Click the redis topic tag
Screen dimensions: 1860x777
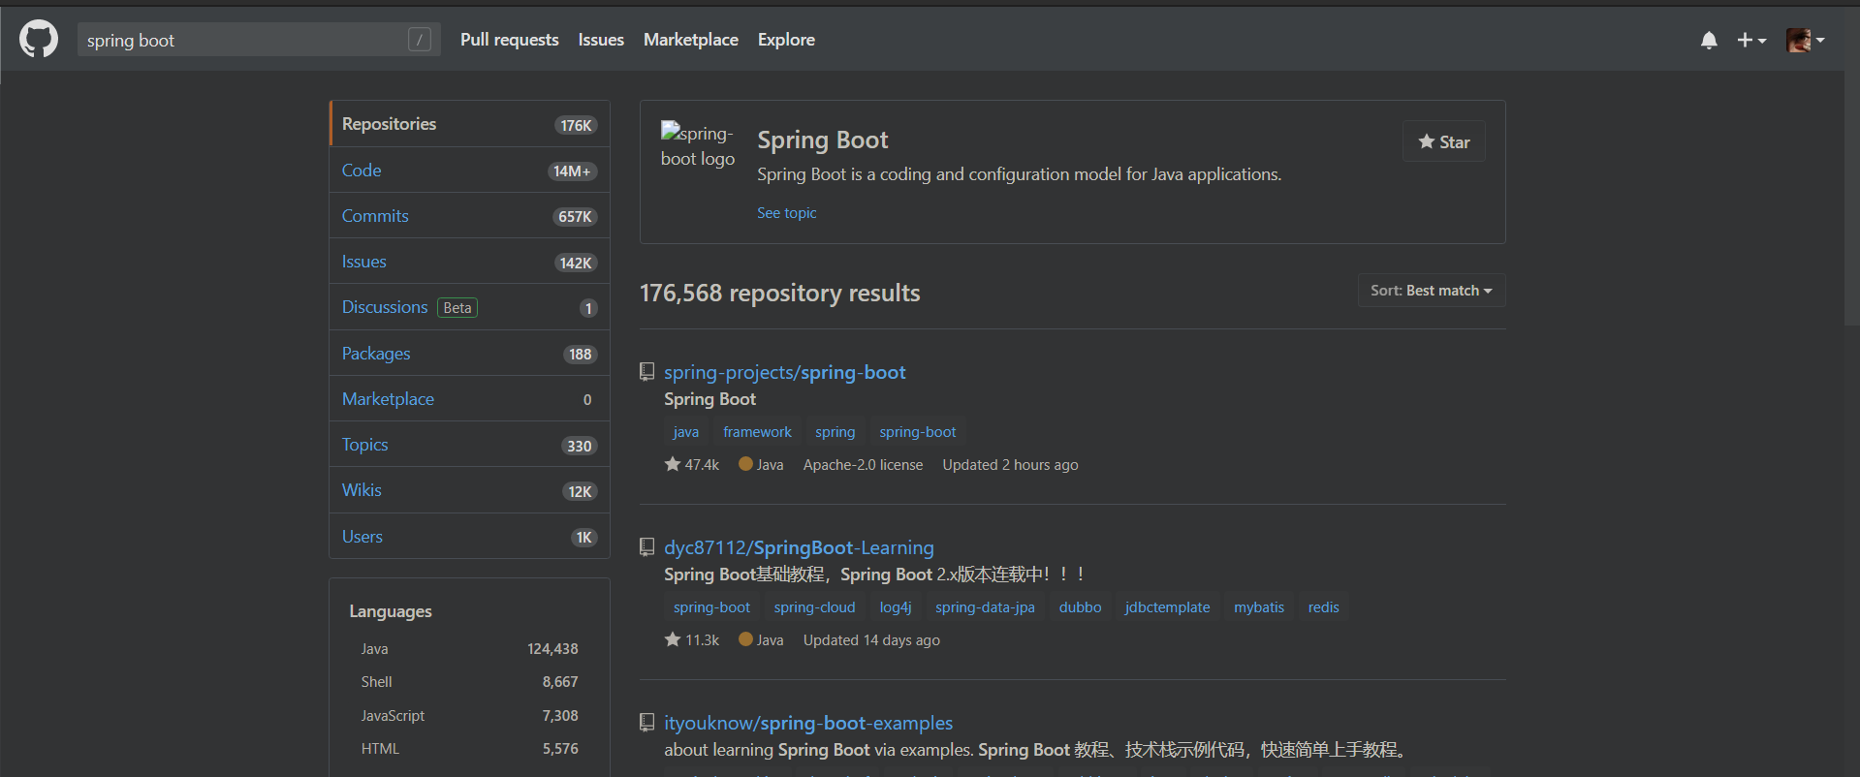pyautogui.click(x=1324, y=607)
